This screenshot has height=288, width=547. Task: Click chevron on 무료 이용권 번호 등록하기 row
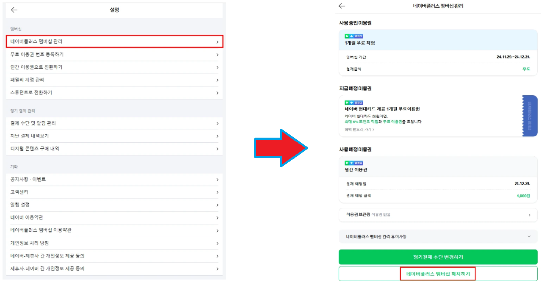[217, 55]
